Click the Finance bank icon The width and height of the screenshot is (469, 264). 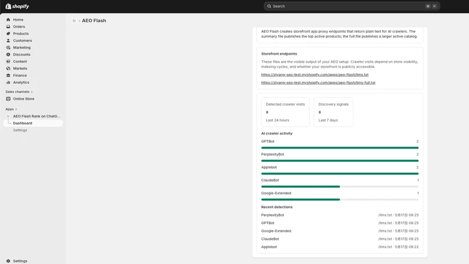coord(8,76)
